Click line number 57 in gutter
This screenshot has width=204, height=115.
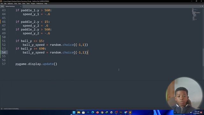click(4, 64)
